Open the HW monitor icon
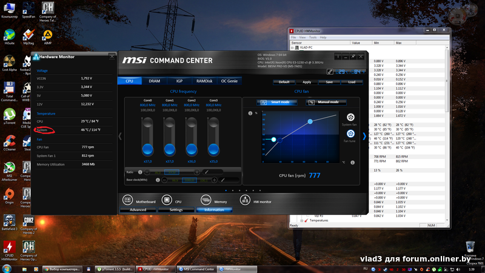Image resolution: width=485 pixels, height=273 pixels. click(245, 200)
